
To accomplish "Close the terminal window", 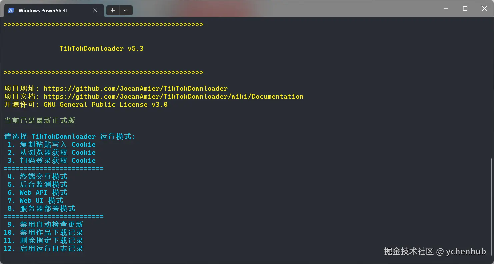I will pos(484,9).
